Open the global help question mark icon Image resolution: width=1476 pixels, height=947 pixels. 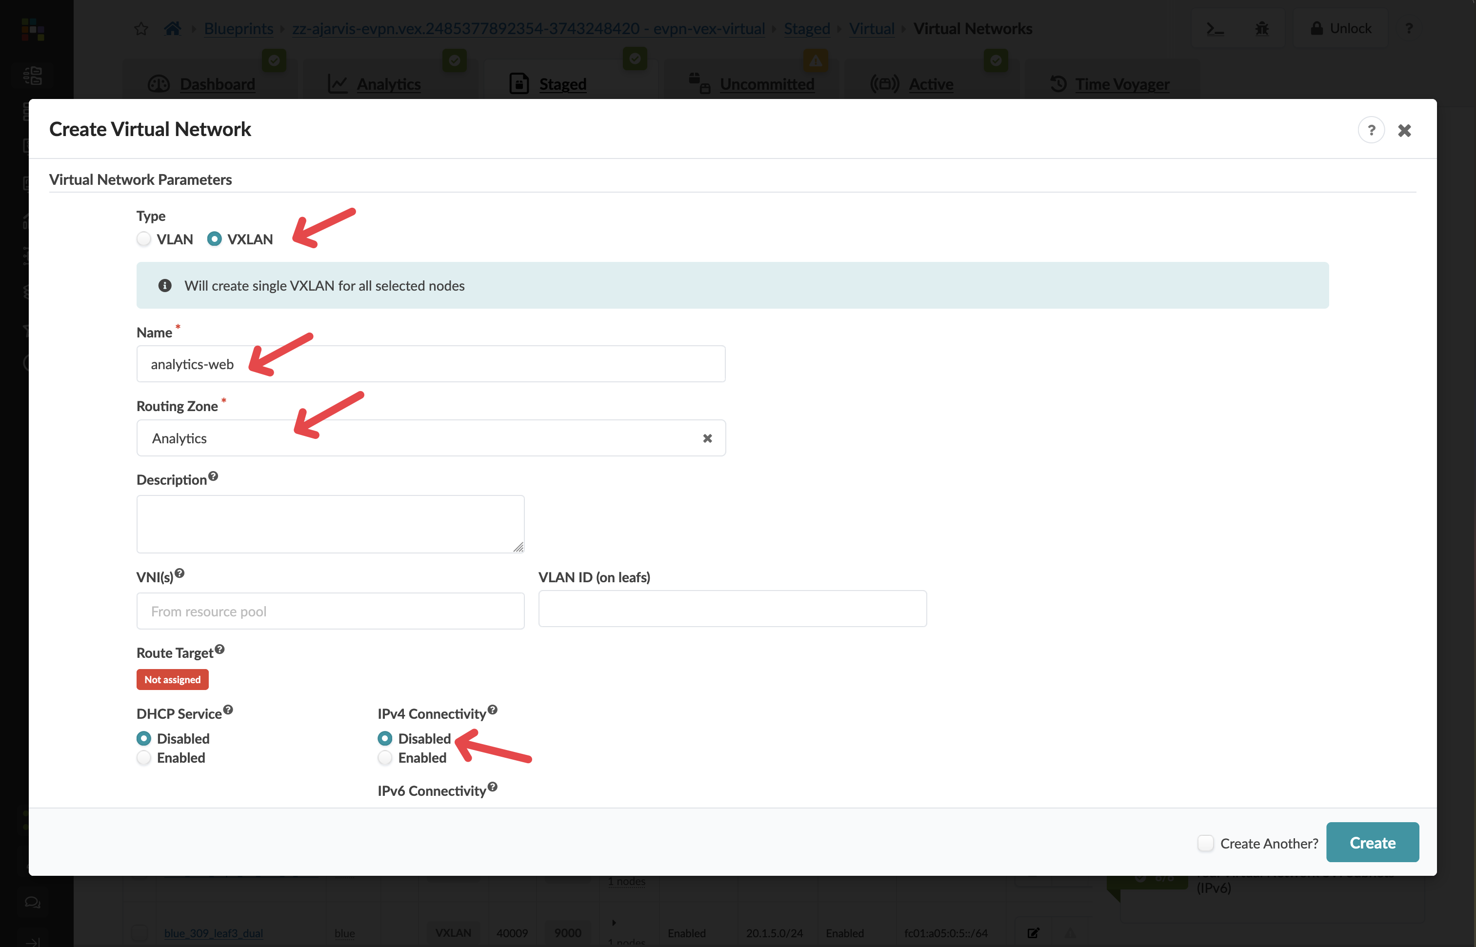click(x=1409, y=28)
